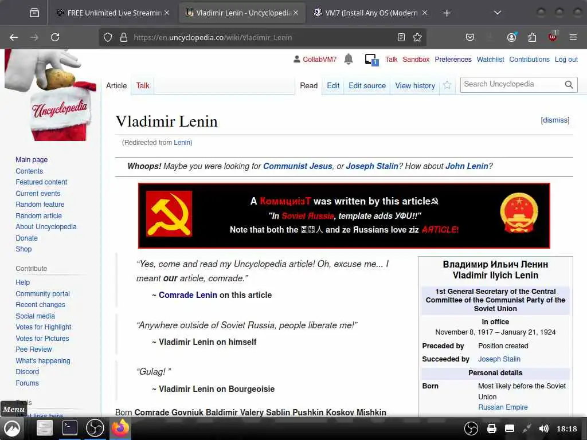Click Log out link
Screen dimensions: 587x440
(x=566, y=60)
